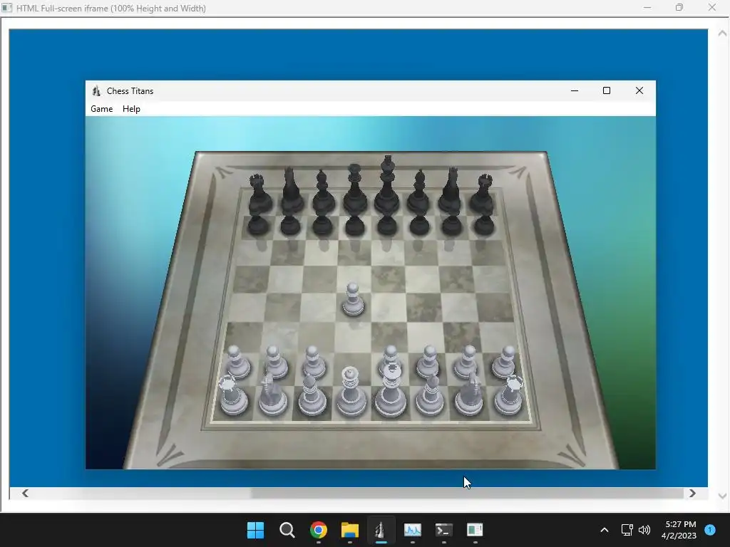Open the iframe app taskbar icon
Image resolution: width=730 pixels, height=547 pixels.
[475, 530]
